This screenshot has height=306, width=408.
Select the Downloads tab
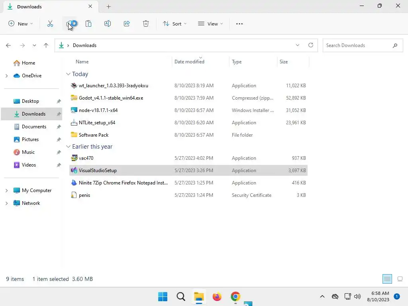click(x=51, y=6)
